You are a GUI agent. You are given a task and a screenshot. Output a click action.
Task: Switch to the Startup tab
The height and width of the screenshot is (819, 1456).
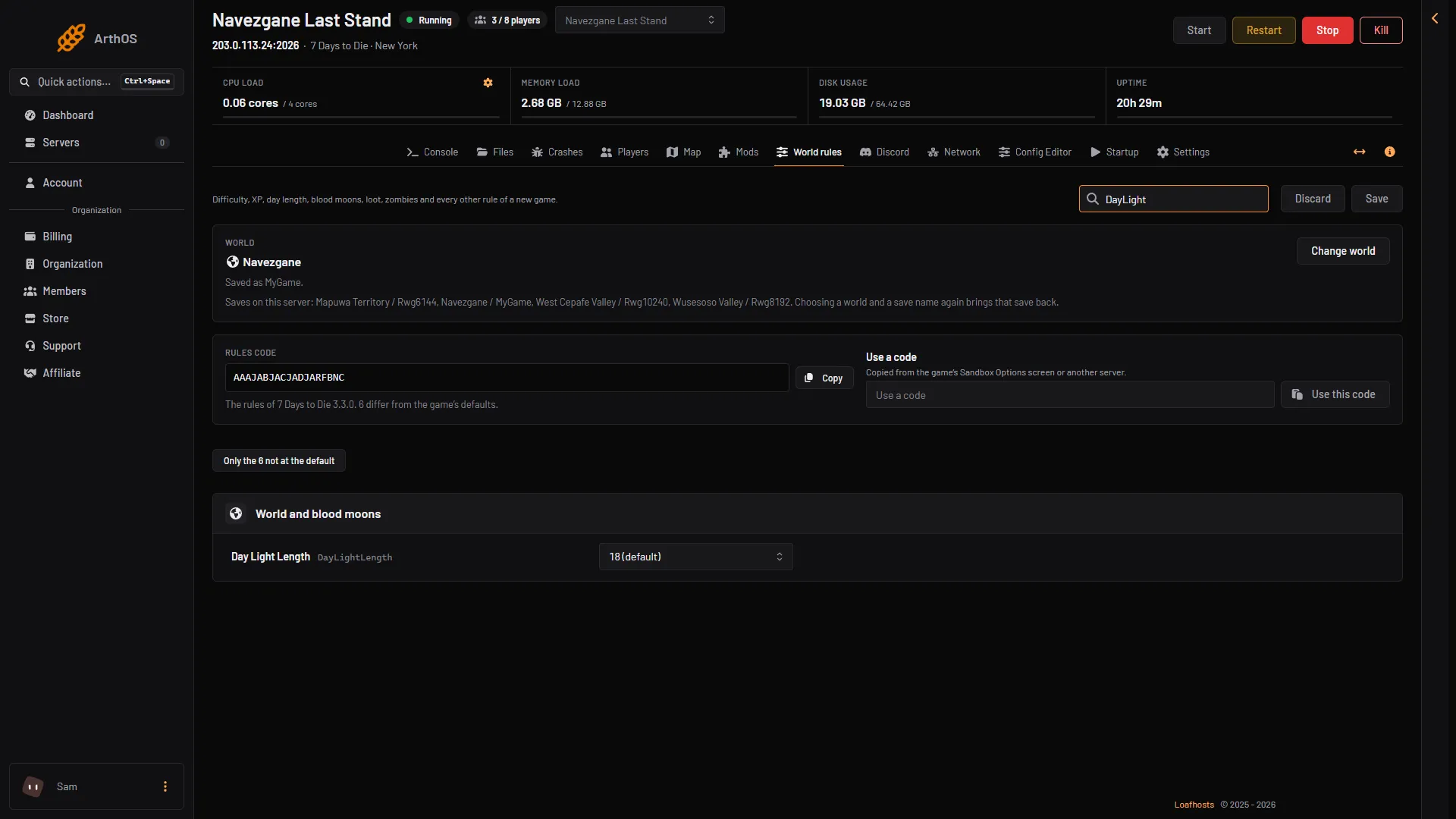[x=1115, y=152]
